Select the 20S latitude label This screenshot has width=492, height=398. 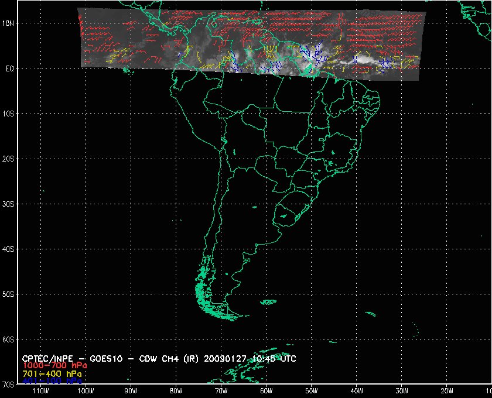[8, 159]
